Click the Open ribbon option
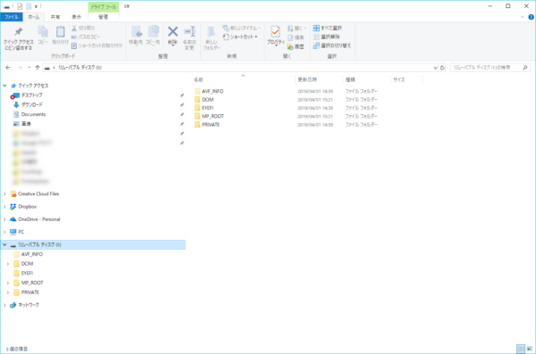 coord(297,28)
